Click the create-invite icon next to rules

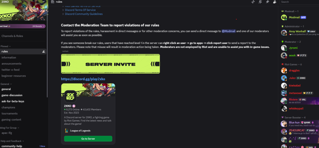(44, 52)
